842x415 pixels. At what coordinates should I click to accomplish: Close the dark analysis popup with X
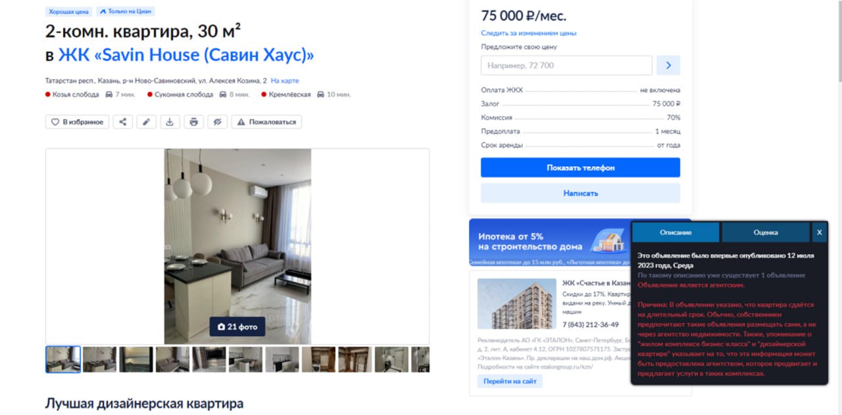click(819, 232)
